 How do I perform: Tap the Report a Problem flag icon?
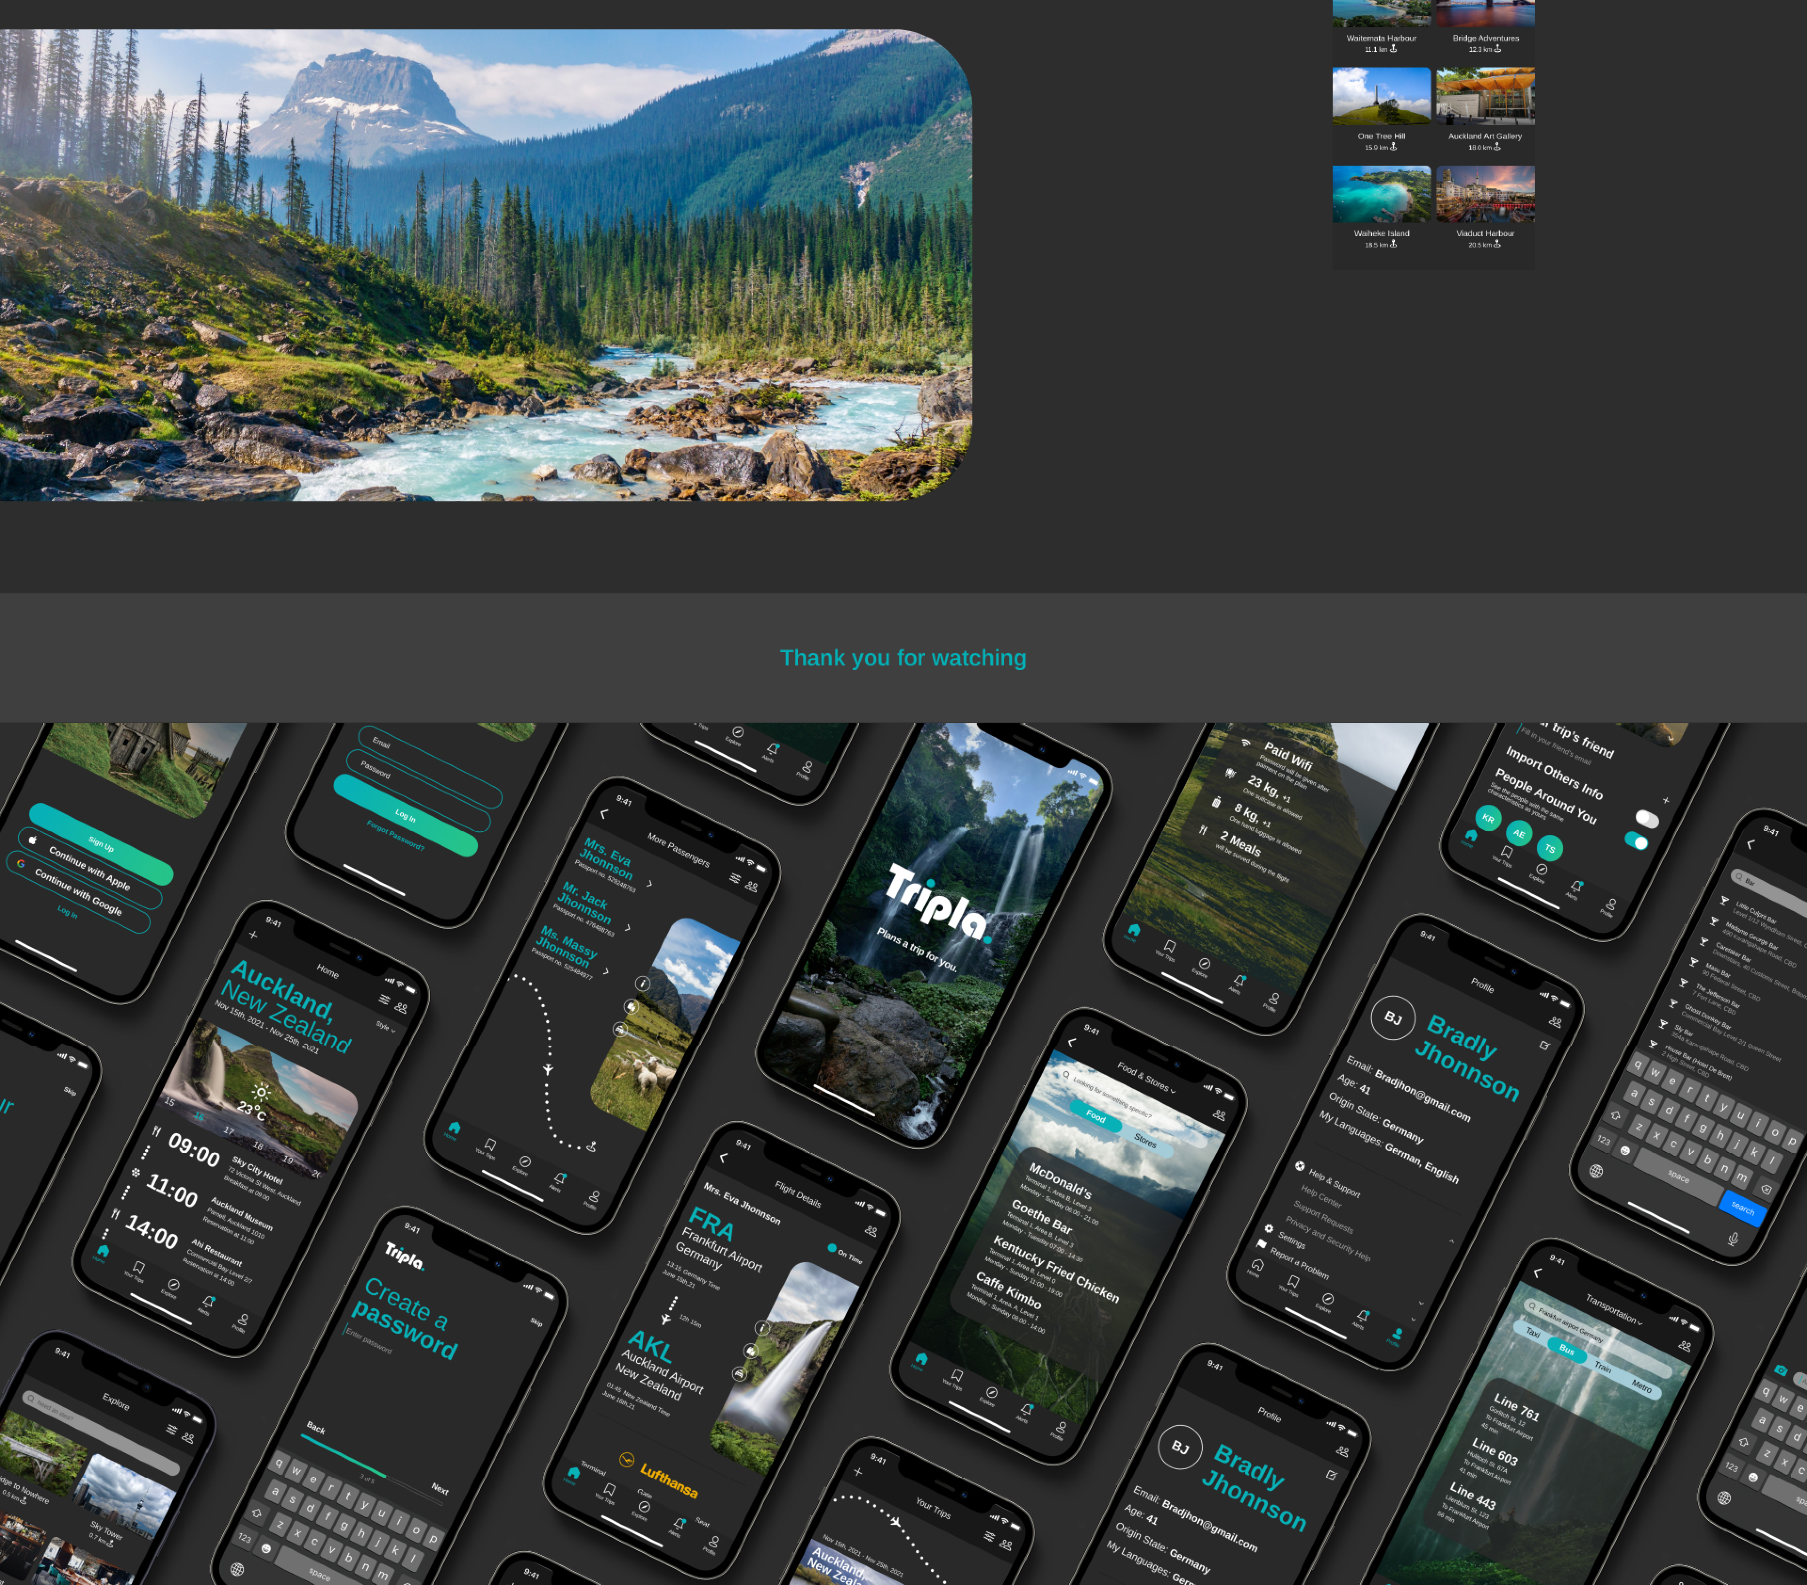point(1261,1244)
